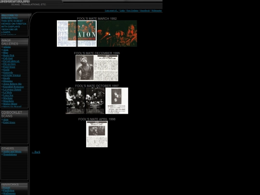This screenshot has height=195, width=260.
Task: Open the Luna Sea gallery link
Action: point(8,95)
